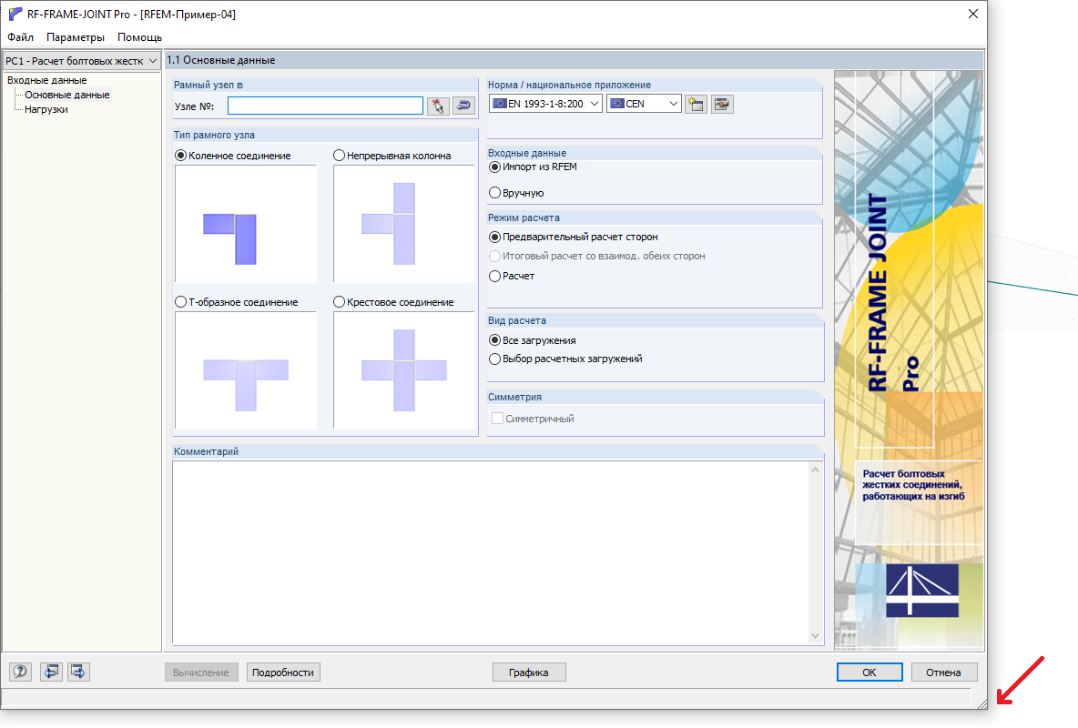Select Входные данные tree node
Screen dimensions: 1078x728
pyautogui.click(x=46, y=80)
